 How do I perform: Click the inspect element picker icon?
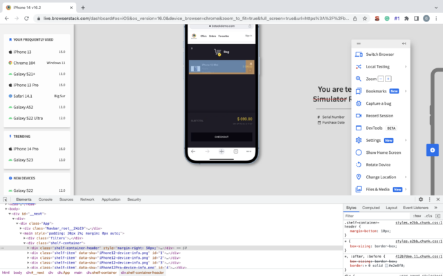pyautogui.click(x=6, y=199)
